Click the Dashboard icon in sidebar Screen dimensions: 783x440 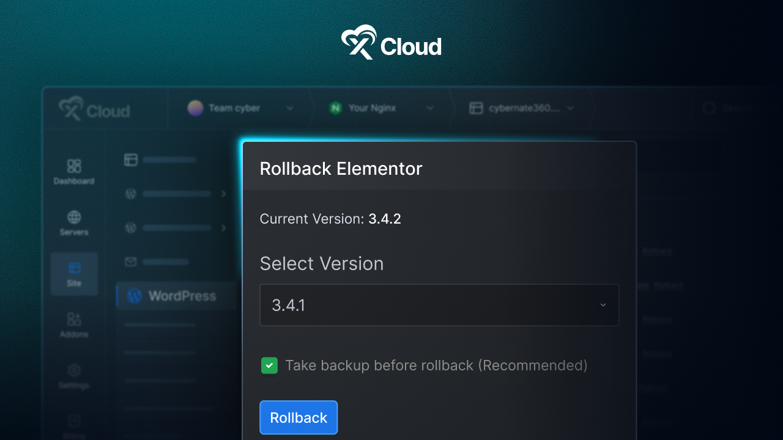(x=74, y=166)
